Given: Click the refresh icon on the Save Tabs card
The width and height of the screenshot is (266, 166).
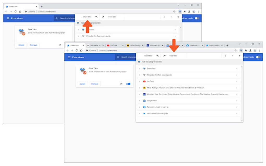Looking at the screenshot, I should coord(121,84).
